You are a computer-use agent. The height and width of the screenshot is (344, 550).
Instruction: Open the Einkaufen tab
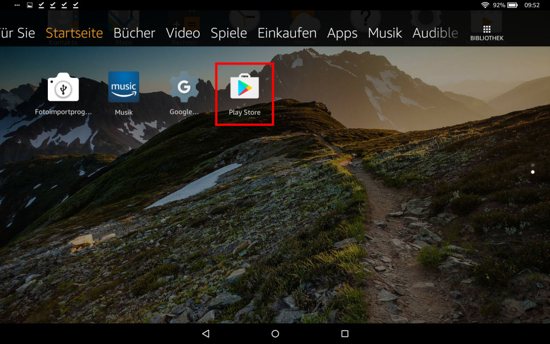(287, 33)
